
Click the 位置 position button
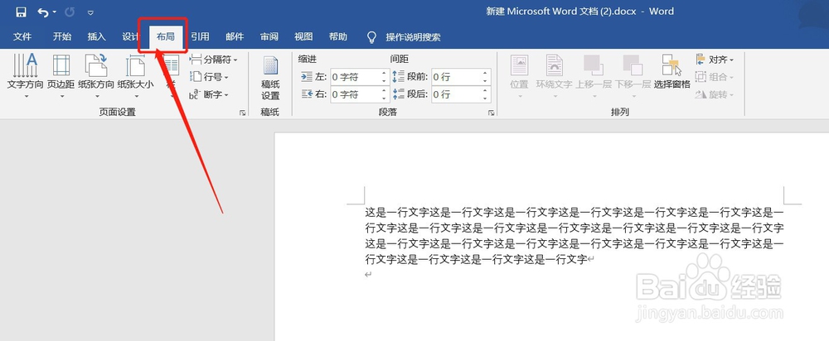coord(519,76)
